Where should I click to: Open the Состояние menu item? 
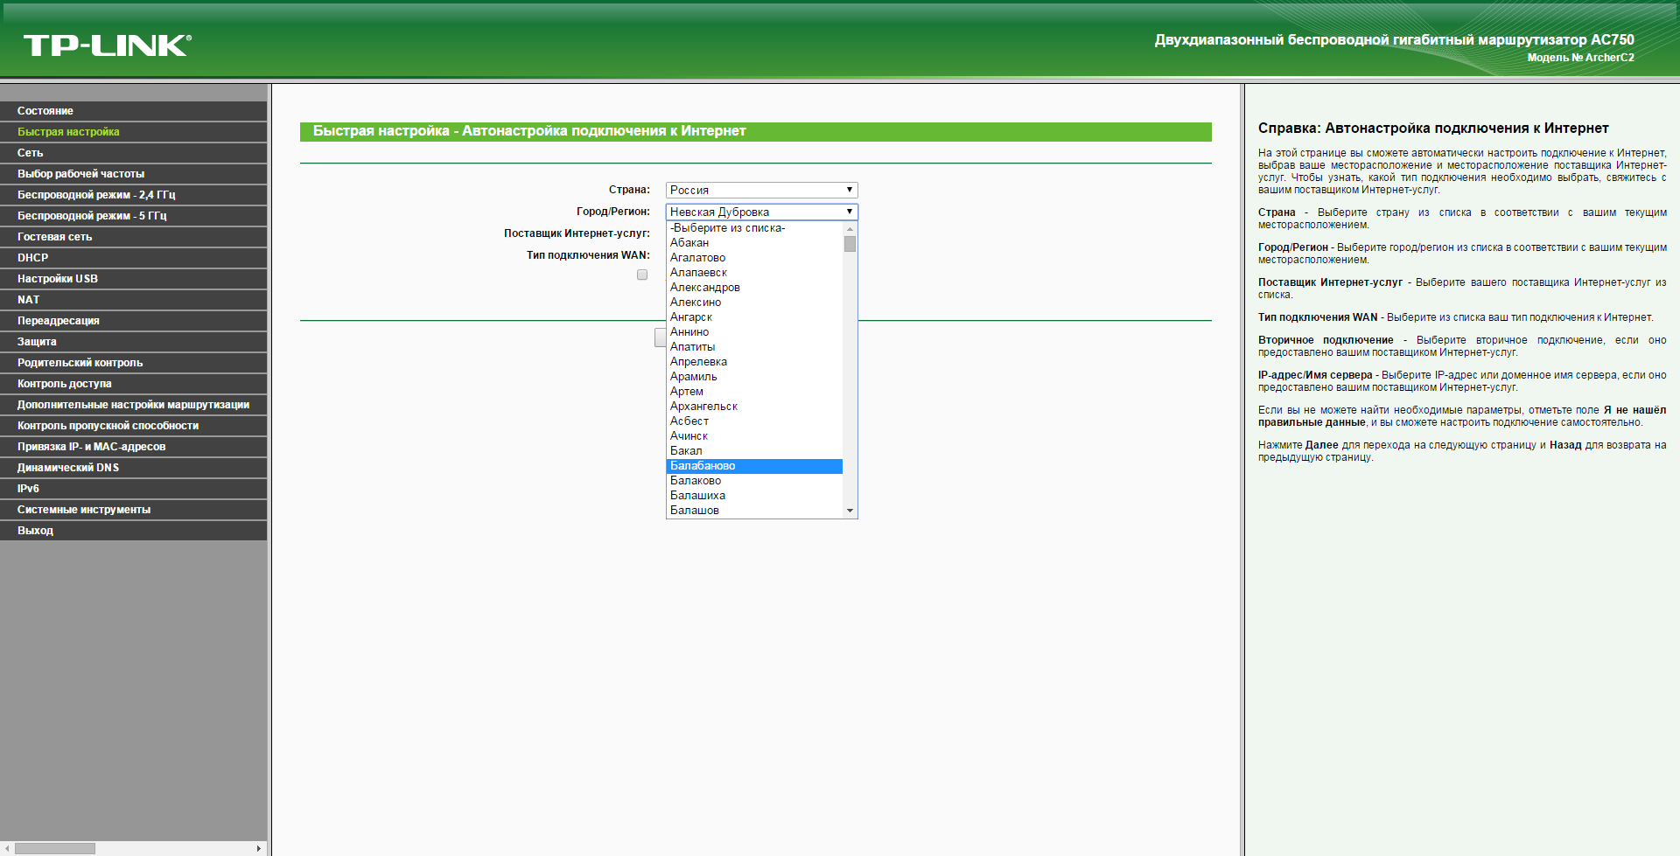45,111
